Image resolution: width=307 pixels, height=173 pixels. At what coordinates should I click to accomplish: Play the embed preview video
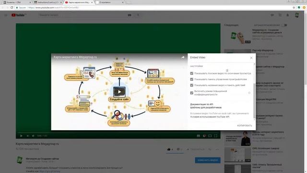coord(119,92)
